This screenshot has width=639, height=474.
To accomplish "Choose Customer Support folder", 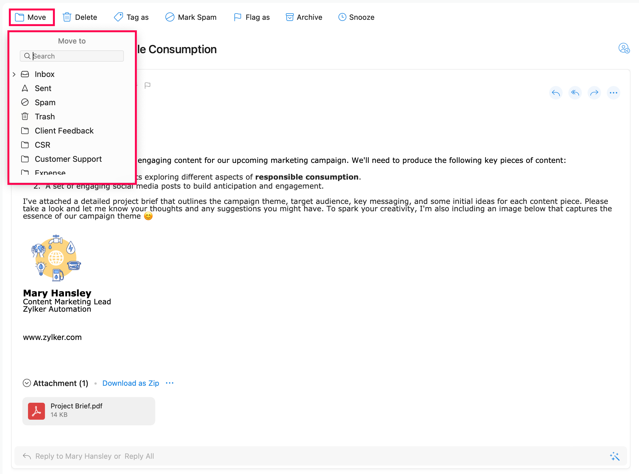I will point(68,159).
